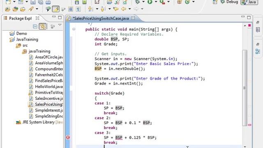Create a new Java package
Viewport: 263px width, 148px height.
(x=180, y=2)
